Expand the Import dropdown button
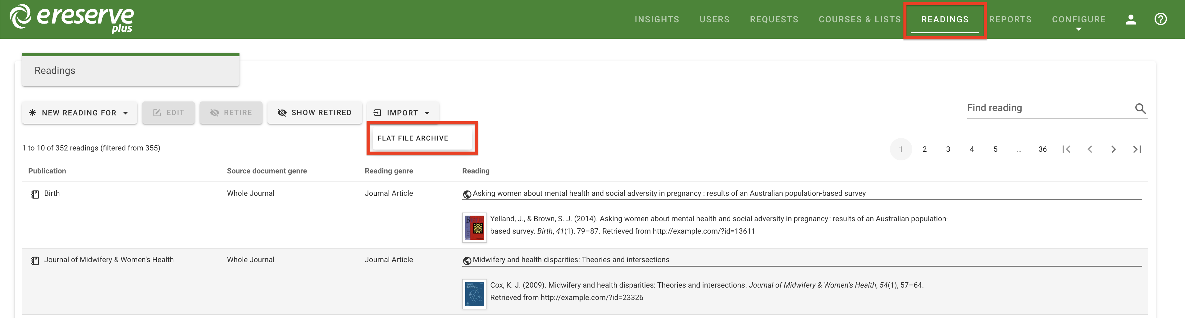This screenshot has height=318, width=1185. (403, 113)
